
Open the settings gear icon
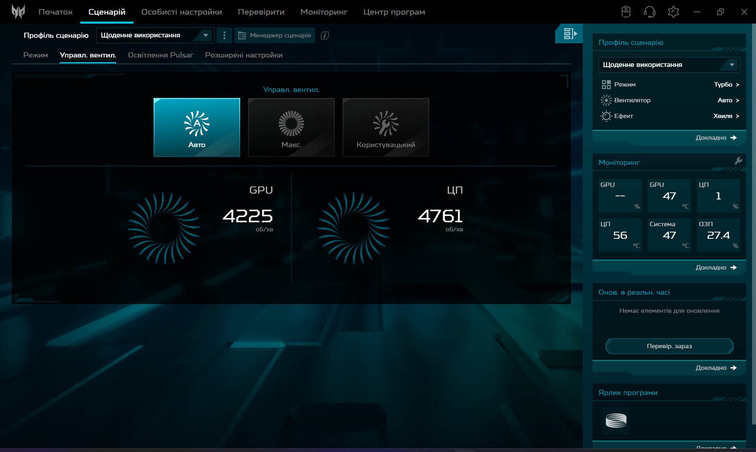[673, 12]
